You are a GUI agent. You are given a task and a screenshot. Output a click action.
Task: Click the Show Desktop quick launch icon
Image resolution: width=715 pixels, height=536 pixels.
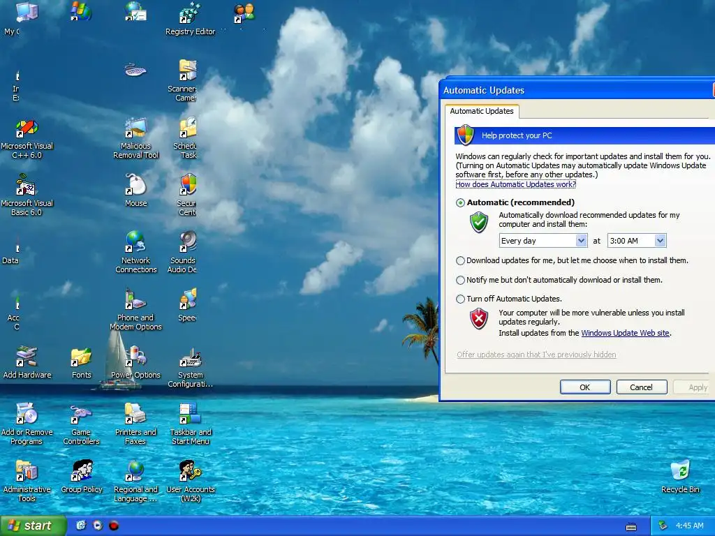pyautogui.click(x=81, y=526)
